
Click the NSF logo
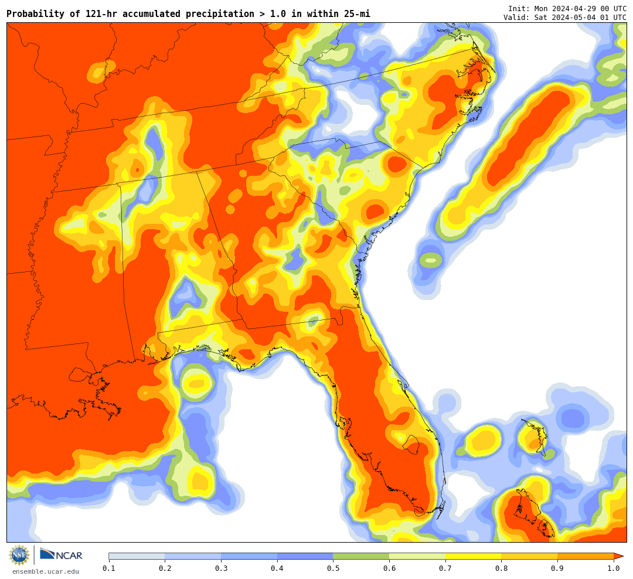(19, 555)
